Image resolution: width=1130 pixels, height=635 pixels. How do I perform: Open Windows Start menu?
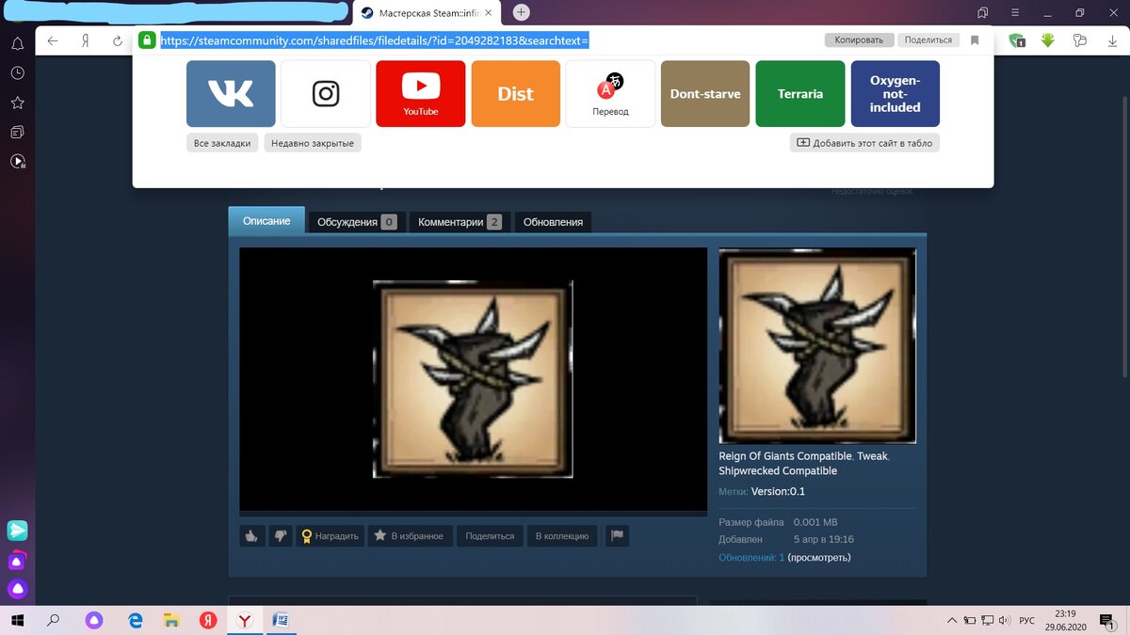pyautogui.click(x=18, y=620)
